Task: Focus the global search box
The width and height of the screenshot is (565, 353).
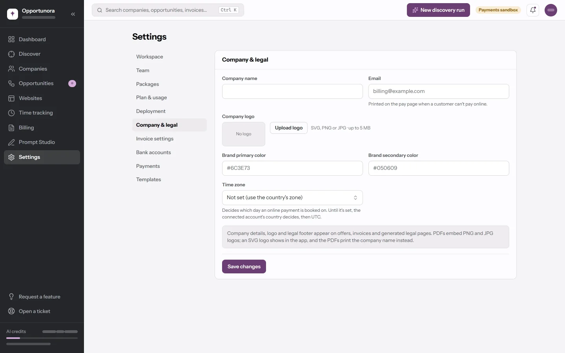Action: pyautogui.click(x=168, y=10)
